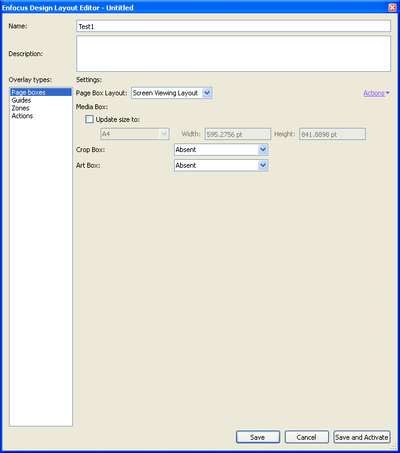Image resolution: width=400 pixels, height=453 pixels.
Task: Click into the Description text area
Action: [x=234, y=54]
